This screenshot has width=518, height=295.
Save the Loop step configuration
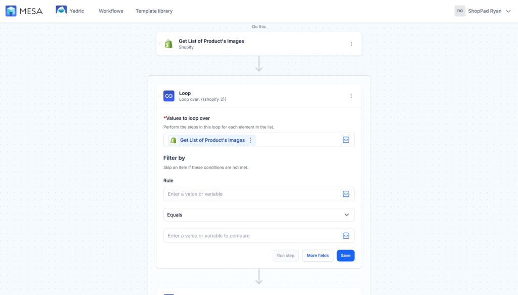[x=346, y=256]
